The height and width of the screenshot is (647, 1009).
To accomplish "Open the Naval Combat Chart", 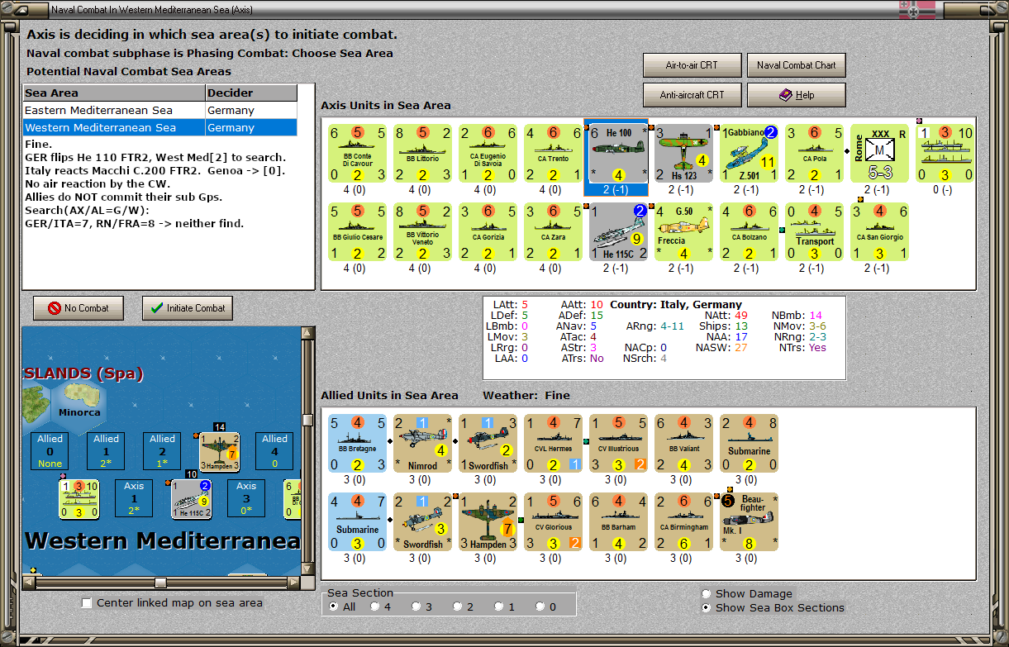I will click(x=797, y=65).
